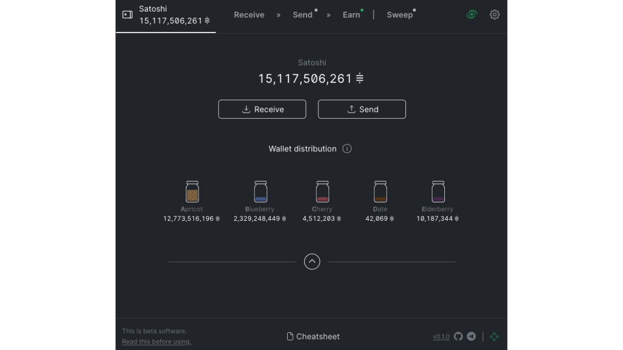Image resolution: width=623 pixels, height=350 pixels.
Task: Toggle balance units via the sats symbol
Action: pos(360,78)
